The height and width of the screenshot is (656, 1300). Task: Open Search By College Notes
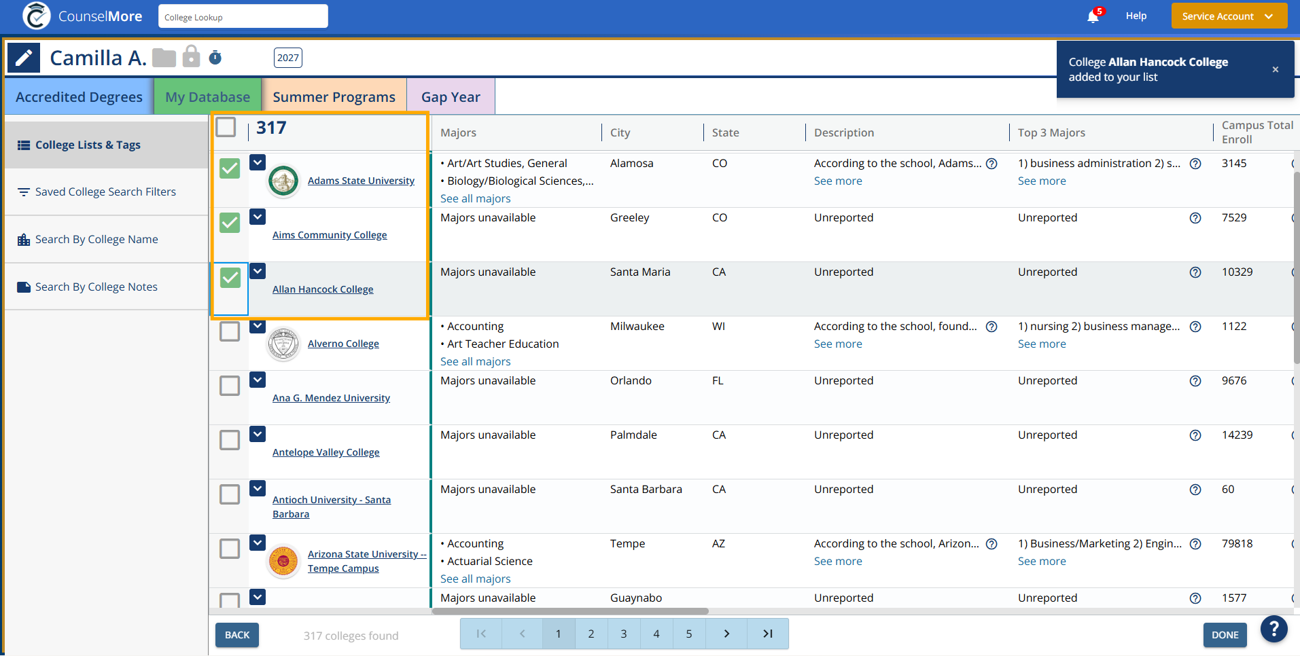[107, 287]
